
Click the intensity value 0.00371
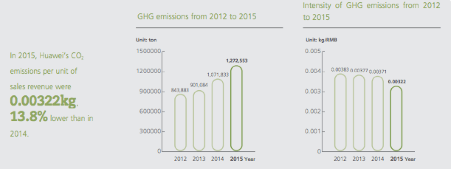point(377,72)
